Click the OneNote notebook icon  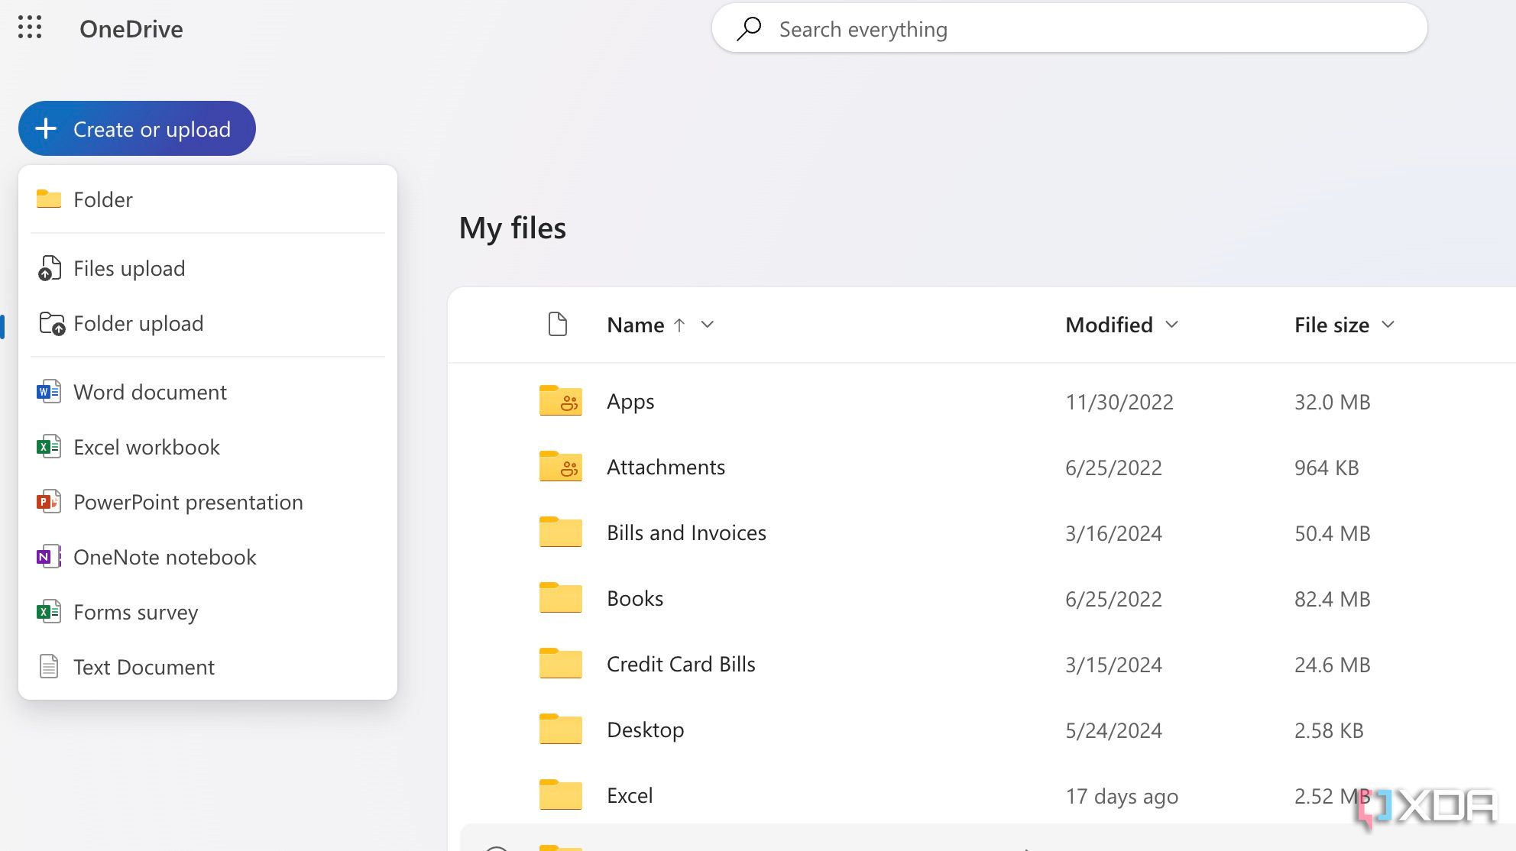pyautogui.click(x=49, y=557)
